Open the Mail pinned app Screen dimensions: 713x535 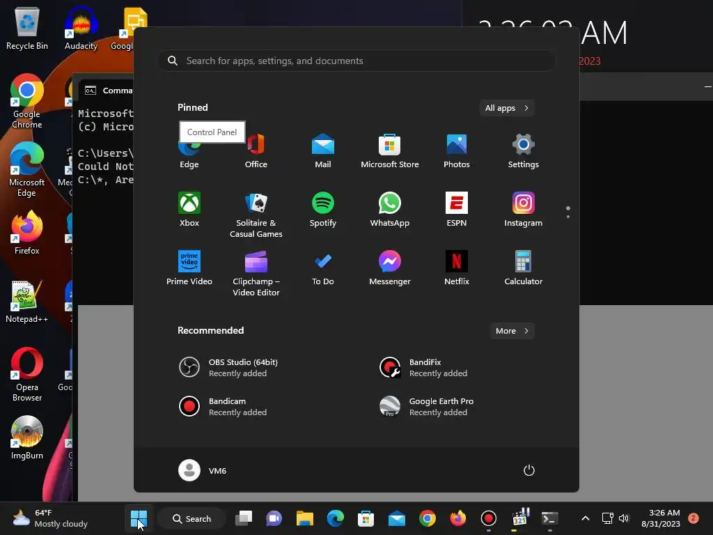point(323,151)
